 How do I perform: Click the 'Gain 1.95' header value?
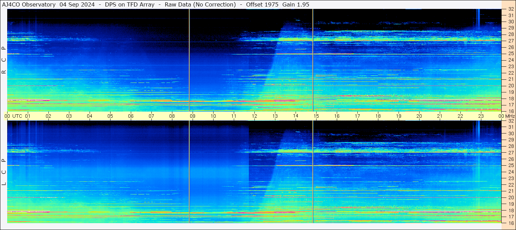coord(296,4)
